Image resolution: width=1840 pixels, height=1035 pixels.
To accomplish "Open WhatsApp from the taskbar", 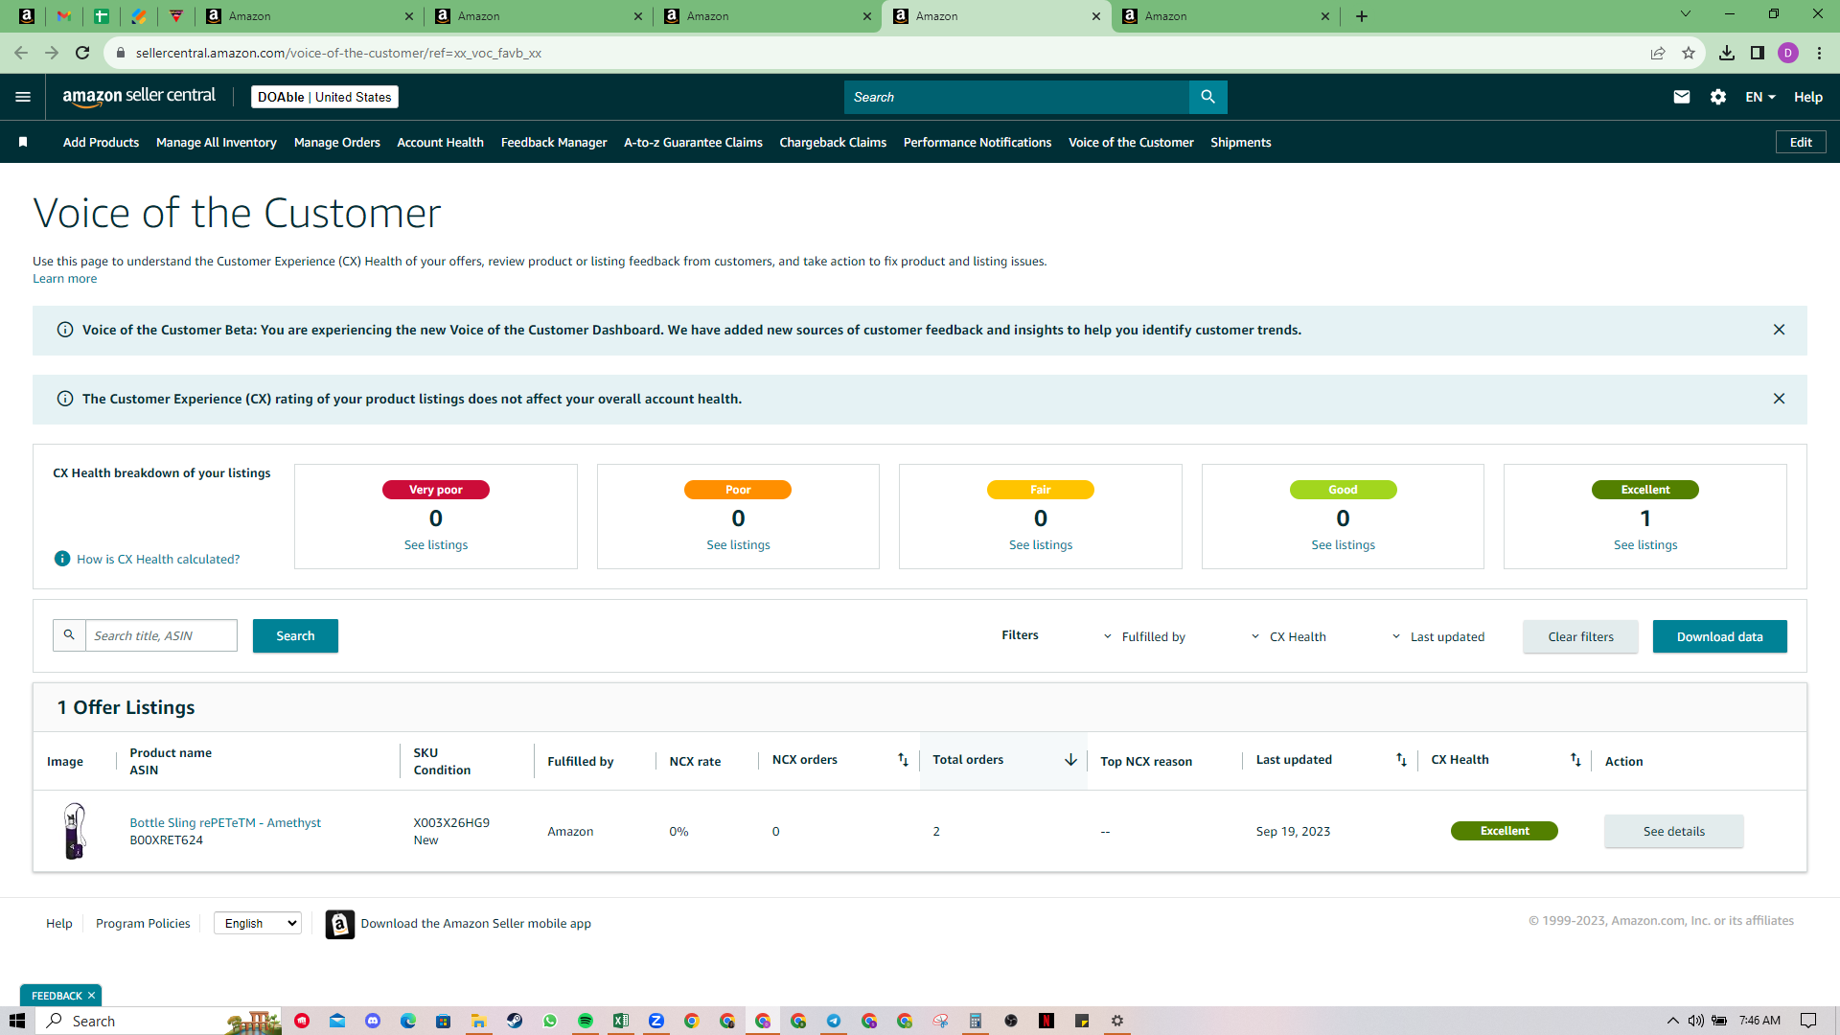I will [x=550, y=1021].
